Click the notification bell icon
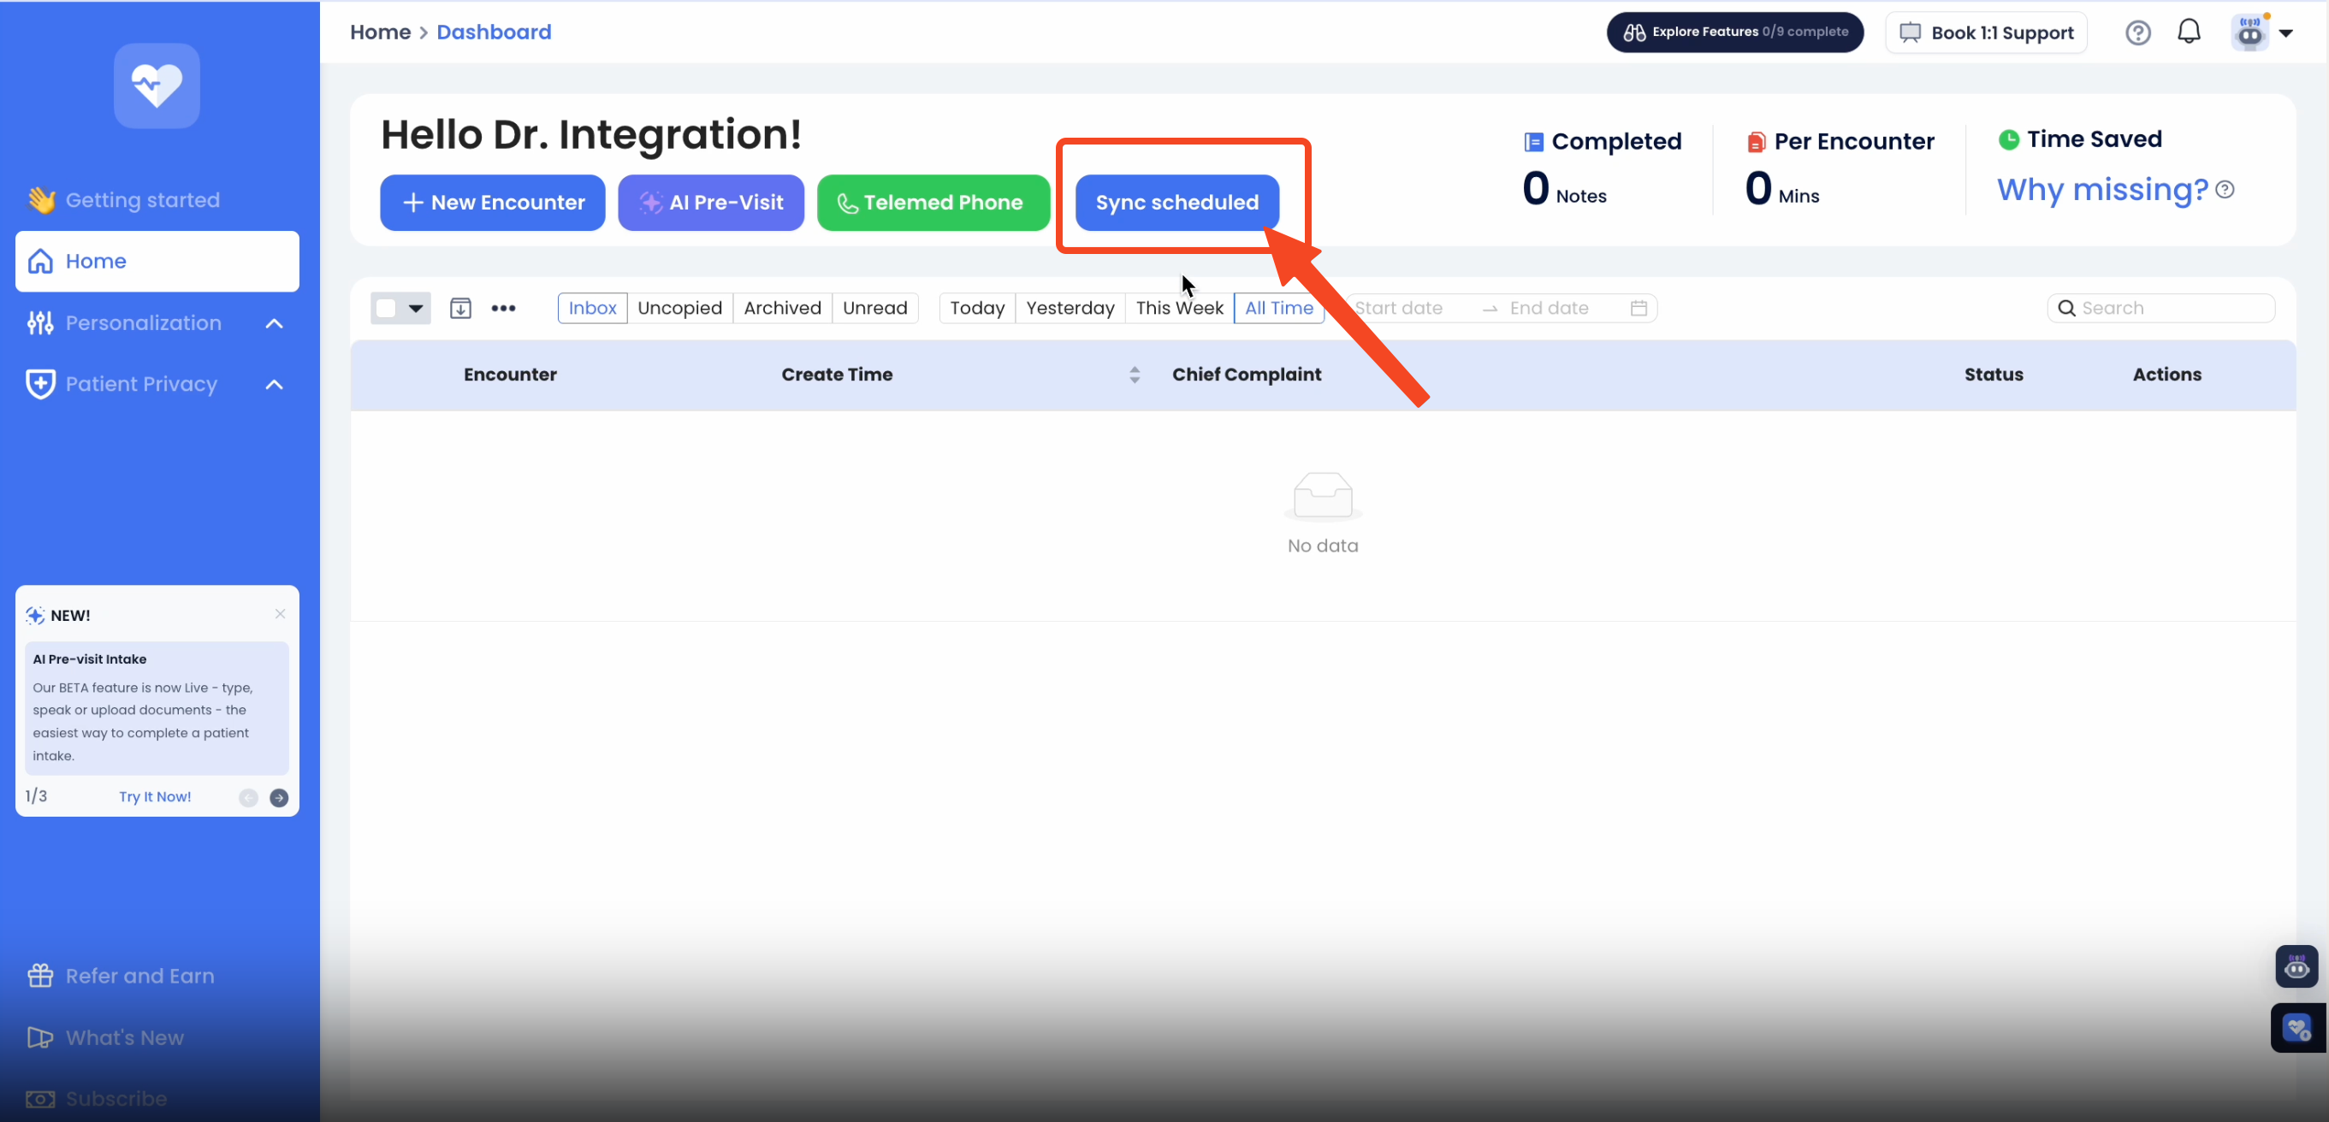Image resolution: width=2329 pixels, height=1122 pixels. 2188,32
